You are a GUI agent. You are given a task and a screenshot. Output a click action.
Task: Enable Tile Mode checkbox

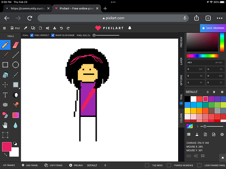[147, 165]
